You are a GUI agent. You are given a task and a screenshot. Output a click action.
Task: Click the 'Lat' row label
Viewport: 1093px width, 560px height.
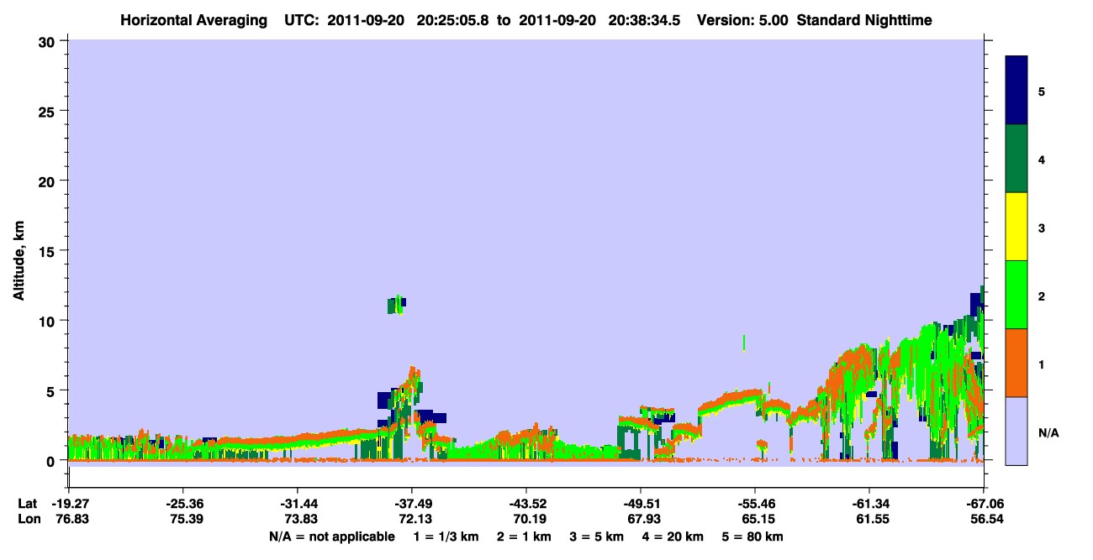pos(27,504)
